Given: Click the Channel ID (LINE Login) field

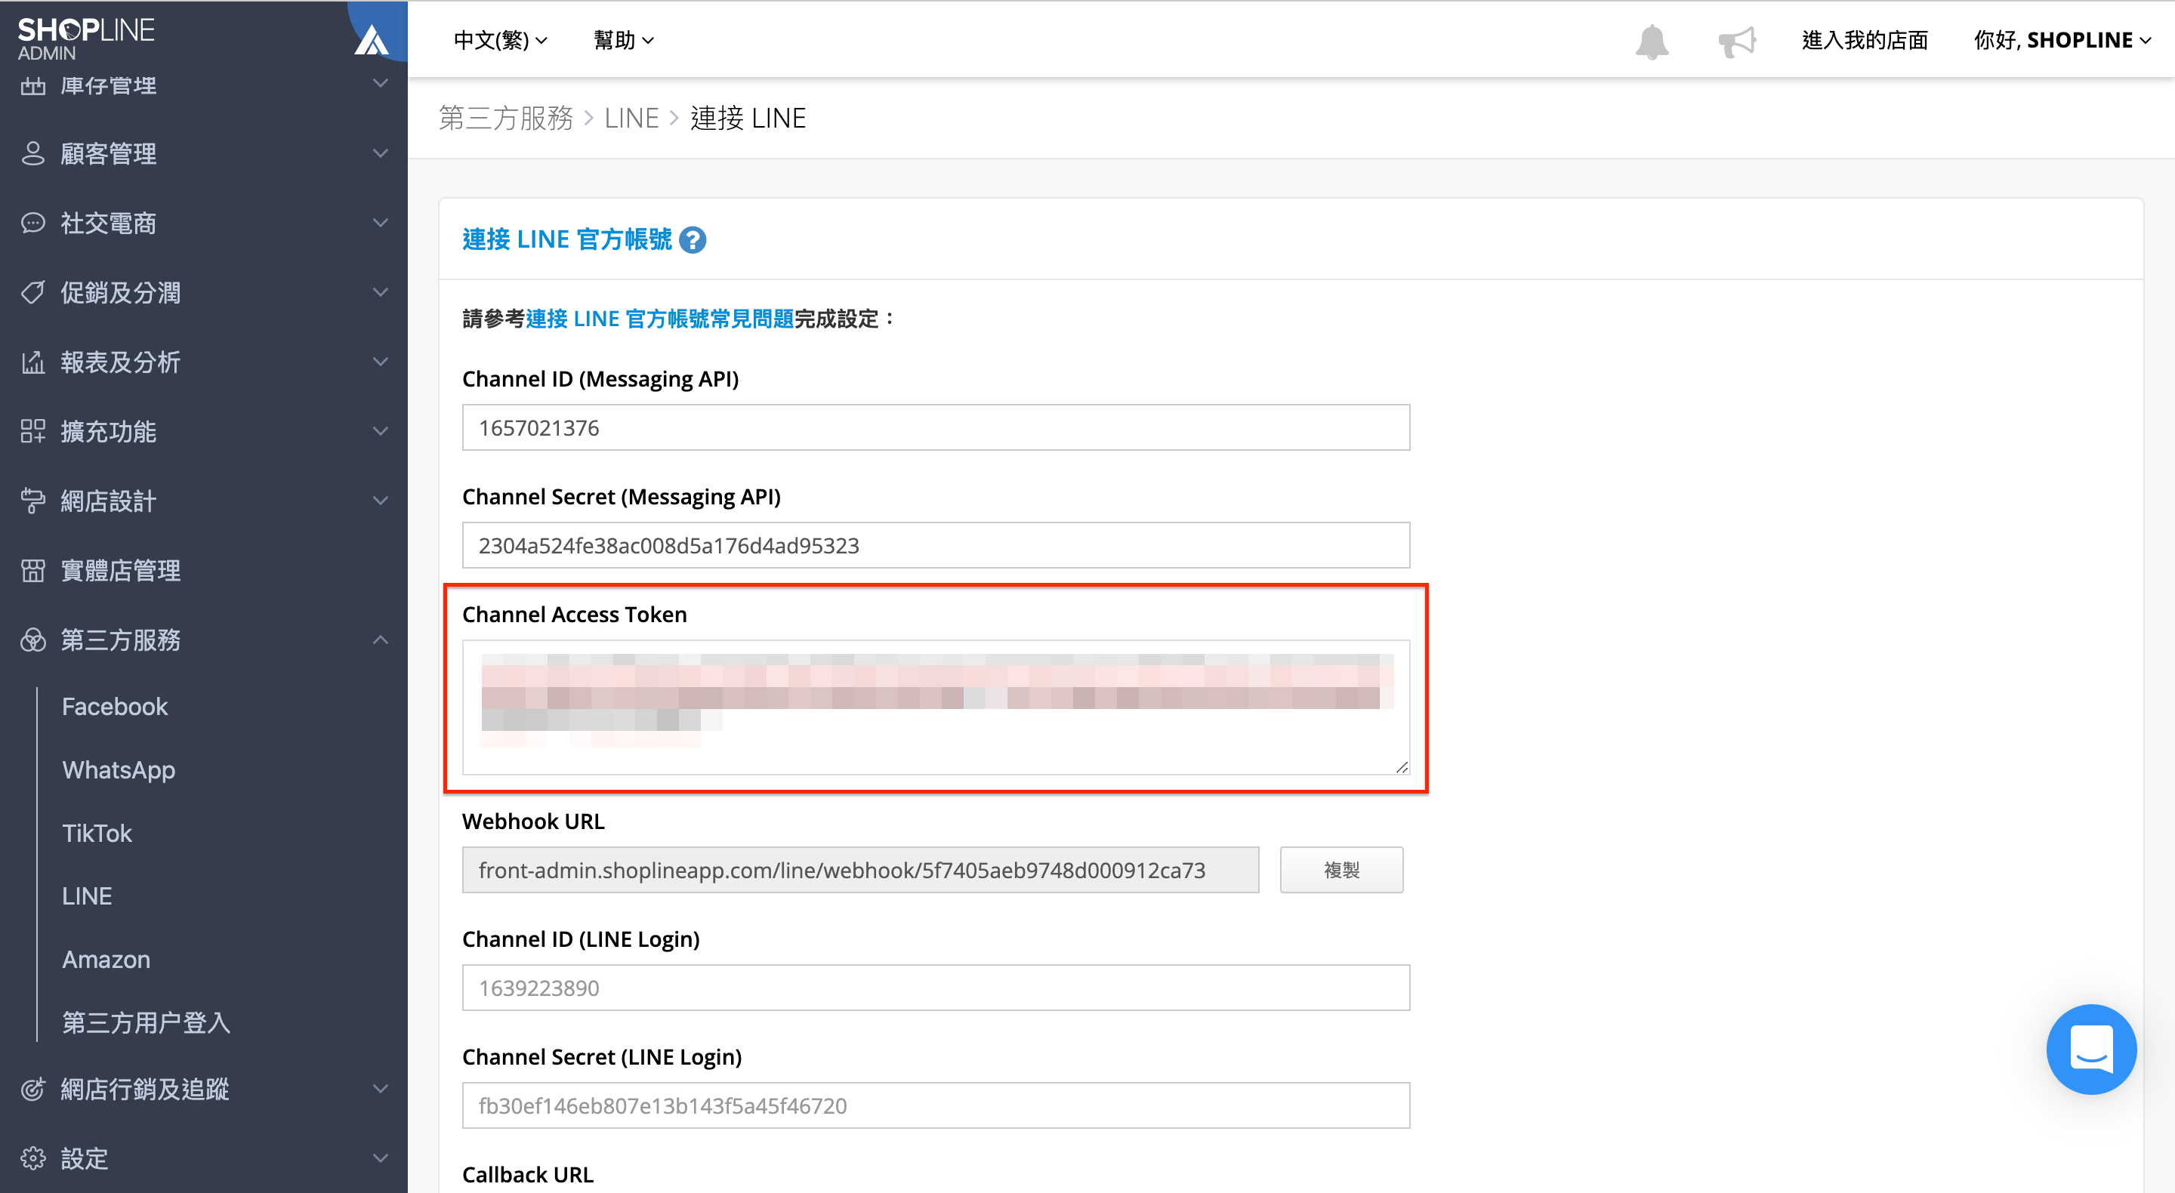Looking at the screenshot, I should [x=936, y=988].
